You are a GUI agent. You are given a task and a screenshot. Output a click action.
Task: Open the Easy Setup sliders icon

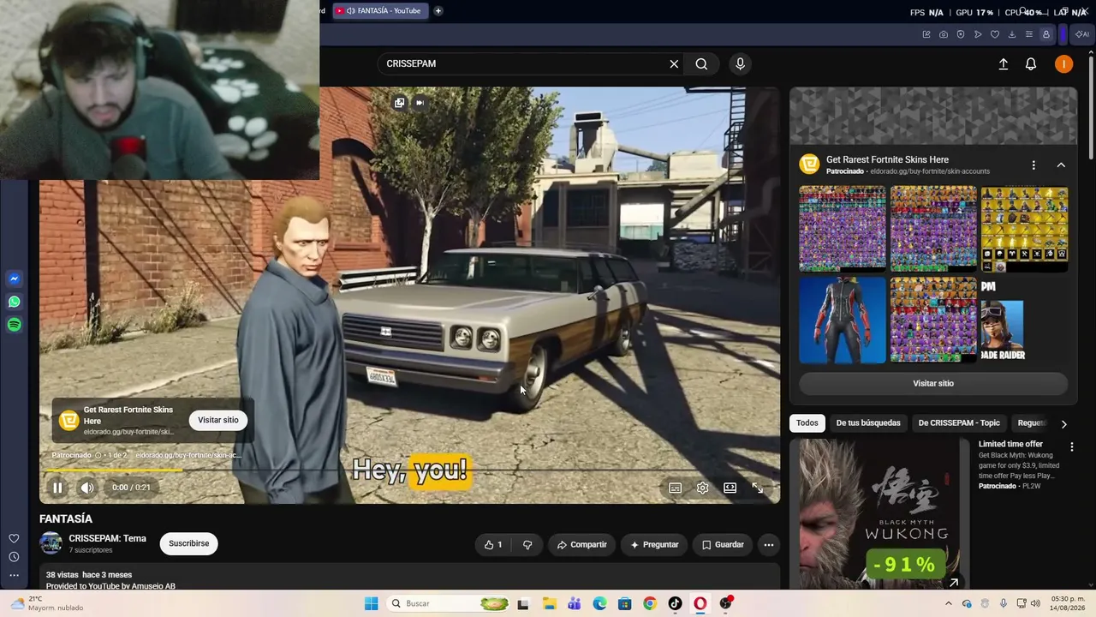point(1029,34)
